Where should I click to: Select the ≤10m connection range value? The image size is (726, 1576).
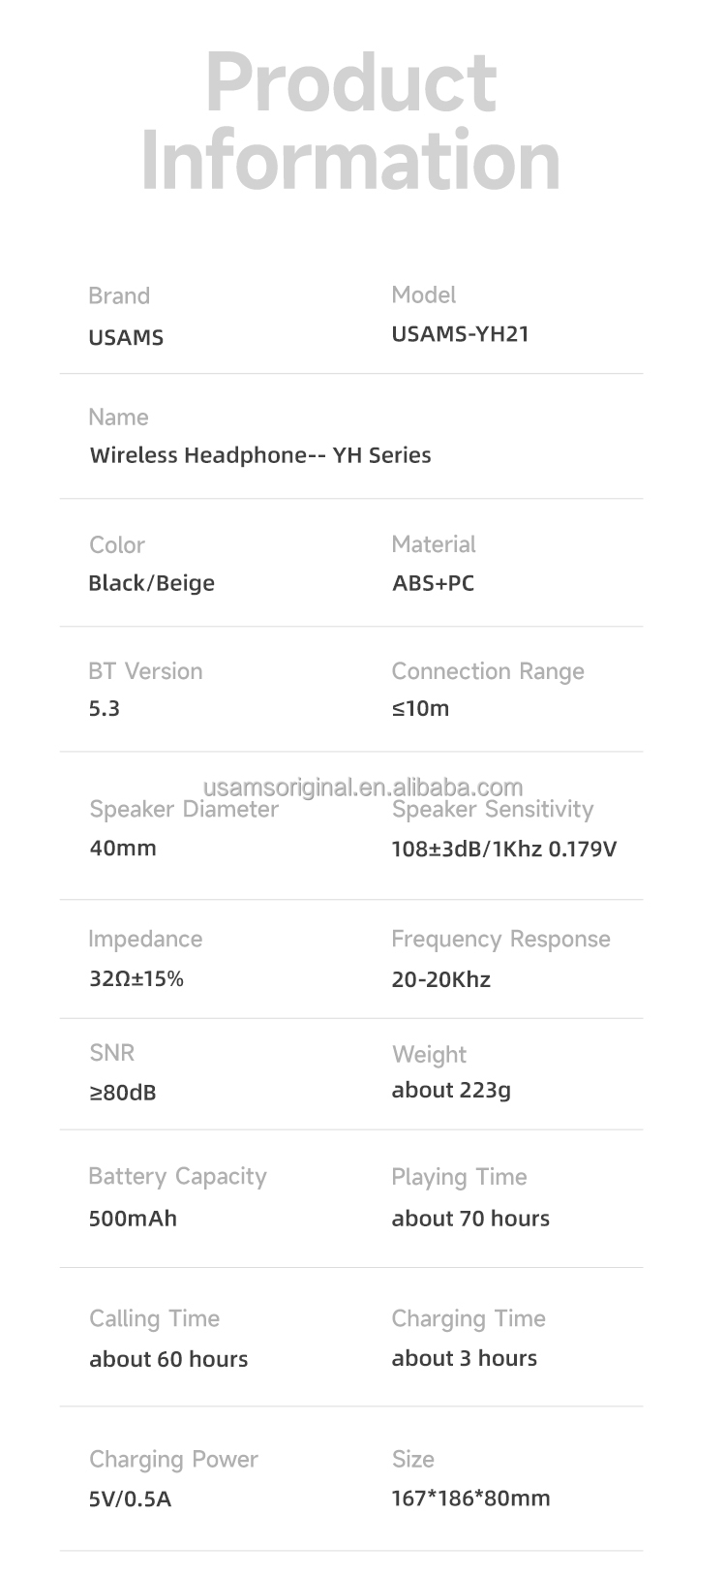tap(420, 708)
